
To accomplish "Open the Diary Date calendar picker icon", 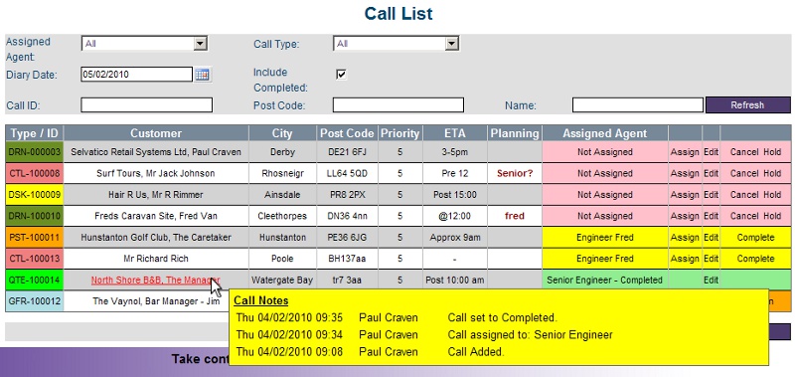I will (203, 75).
